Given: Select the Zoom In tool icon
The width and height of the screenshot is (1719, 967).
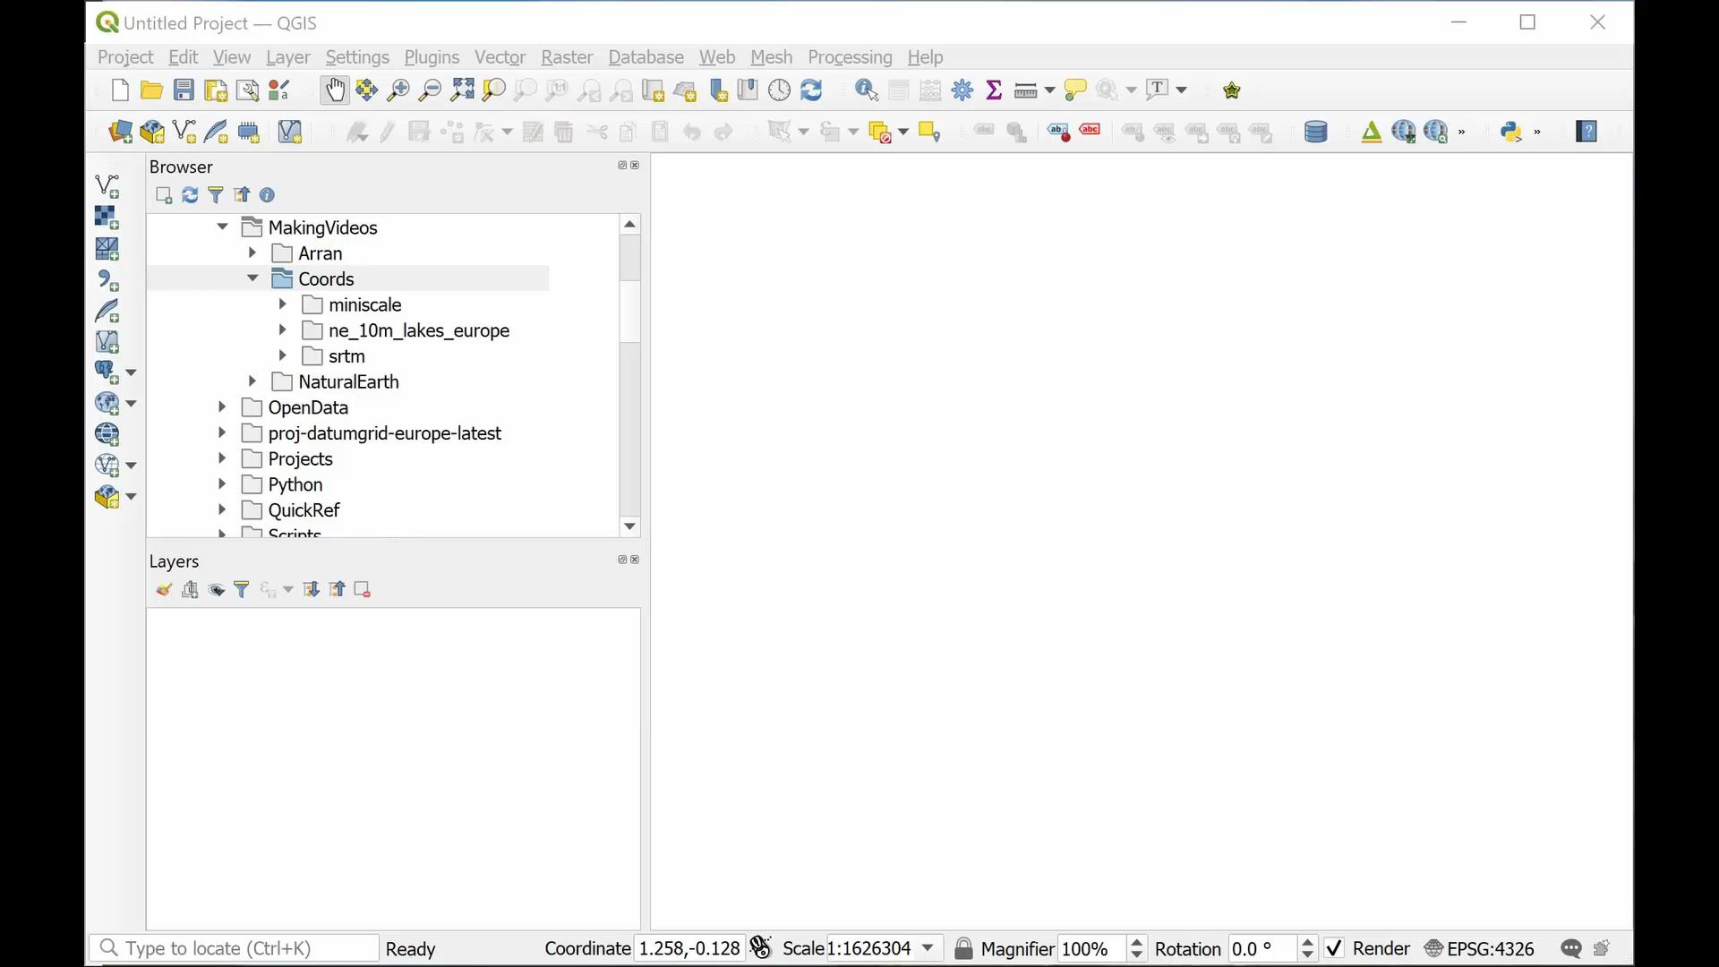Looking at the screenshot, I should [398, 89].
